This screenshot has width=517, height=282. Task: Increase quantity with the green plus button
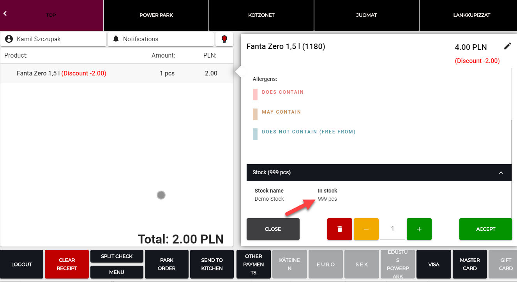point(419,229)
